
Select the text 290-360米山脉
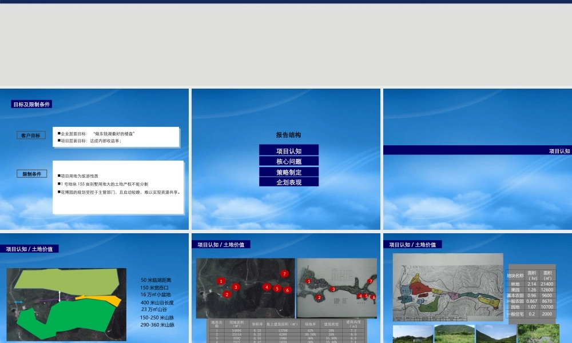157,325
